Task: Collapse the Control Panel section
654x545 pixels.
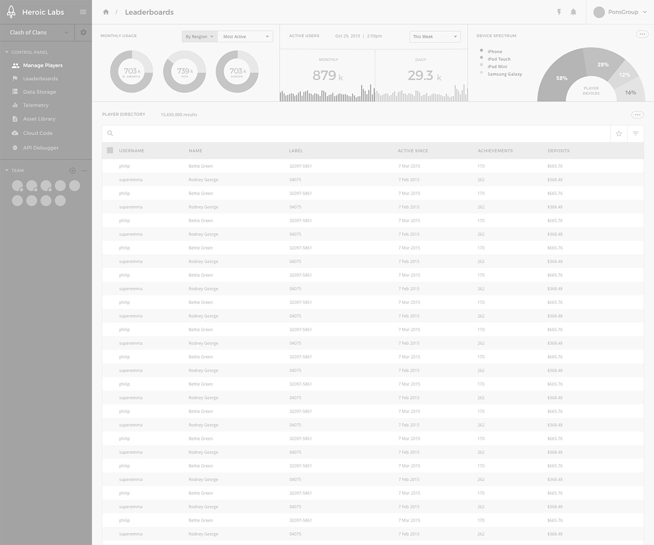Action: coord(7,52)
